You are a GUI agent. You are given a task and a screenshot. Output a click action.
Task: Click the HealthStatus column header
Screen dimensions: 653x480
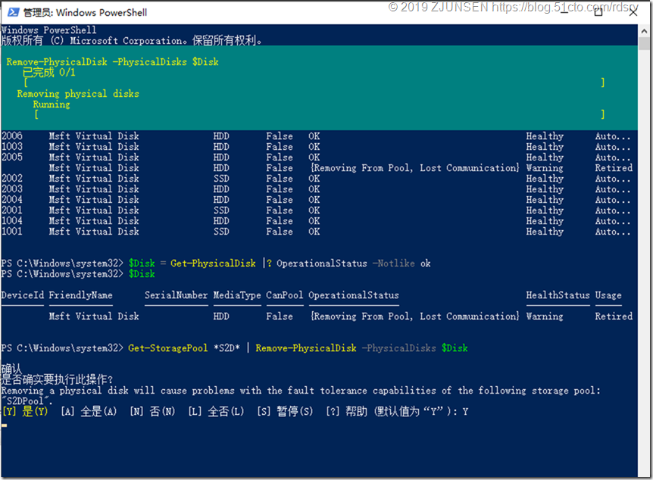[558, 295]
